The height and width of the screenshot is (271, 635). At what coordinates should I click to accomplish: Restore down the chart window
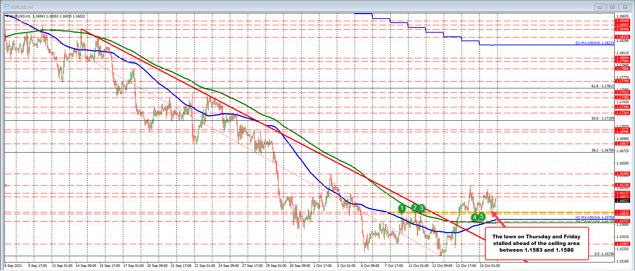pyautogui.click(x=612, y=7)
